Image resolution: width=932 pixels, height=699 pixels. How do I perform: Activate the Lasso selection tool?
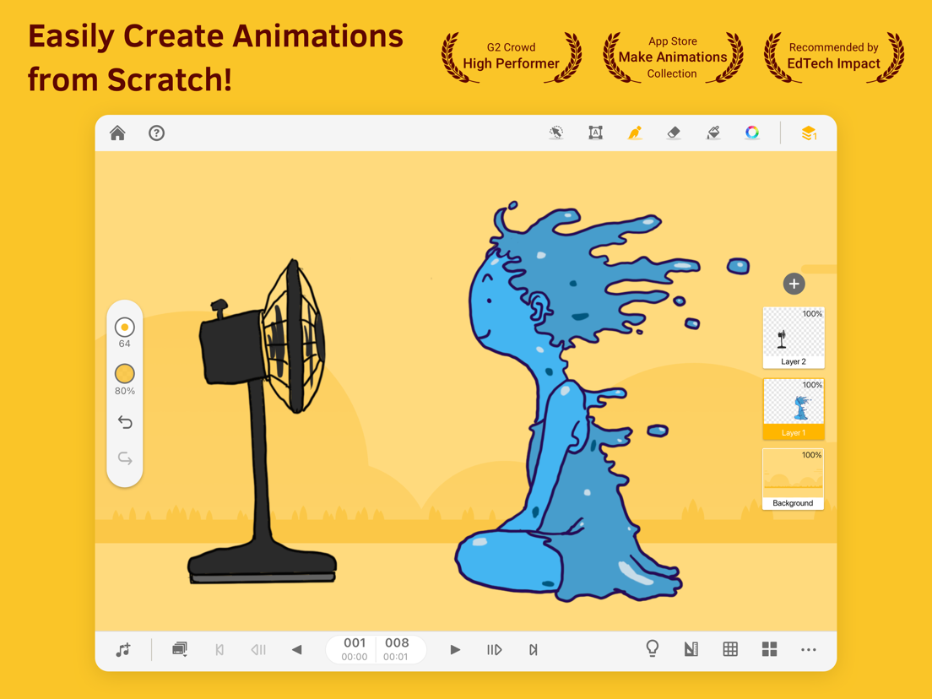point(555,133)
